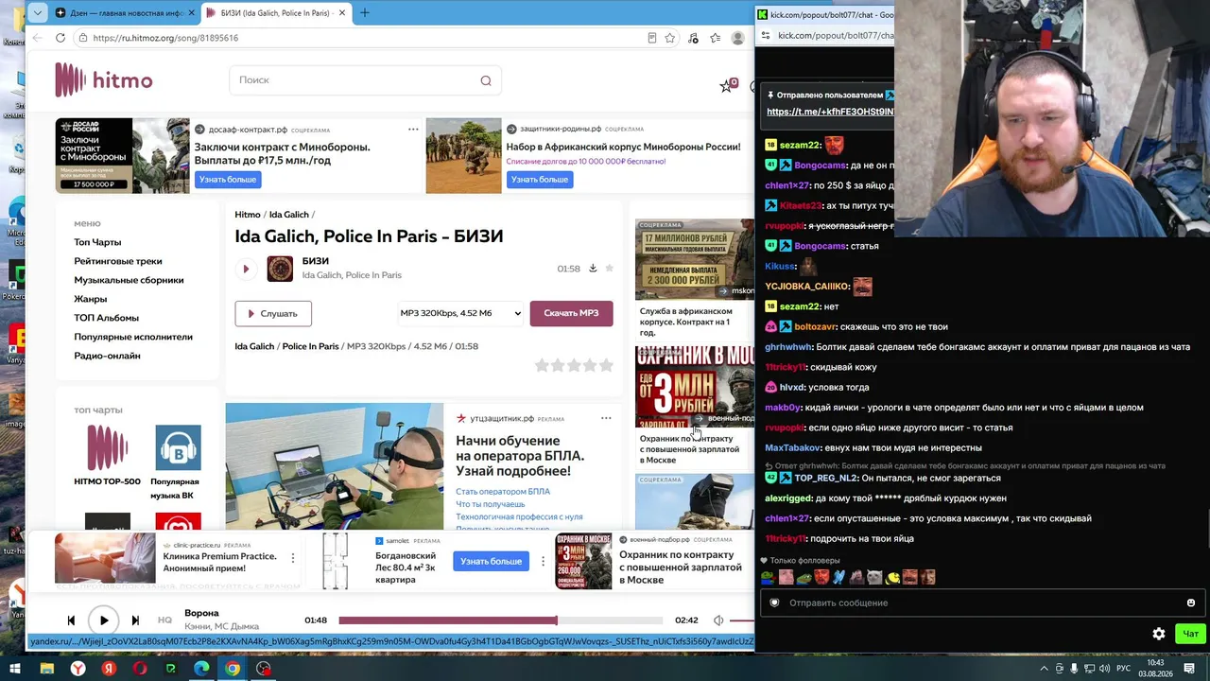Click the Отправить сообщение chat input
This screenshot has width=1210, height=681.
[x=981, y=602]
